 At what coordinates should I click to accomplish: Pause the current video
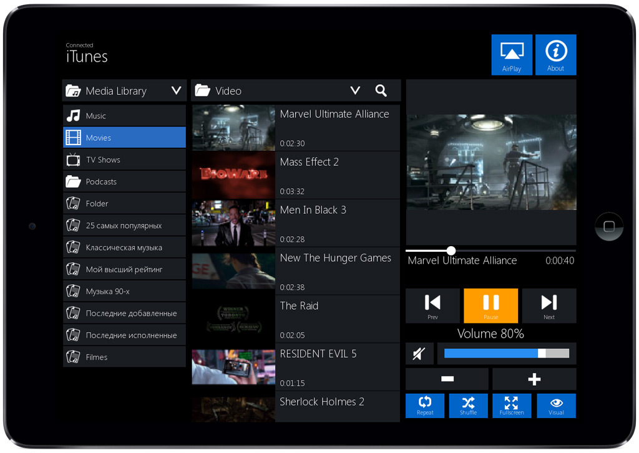[490, 305]
